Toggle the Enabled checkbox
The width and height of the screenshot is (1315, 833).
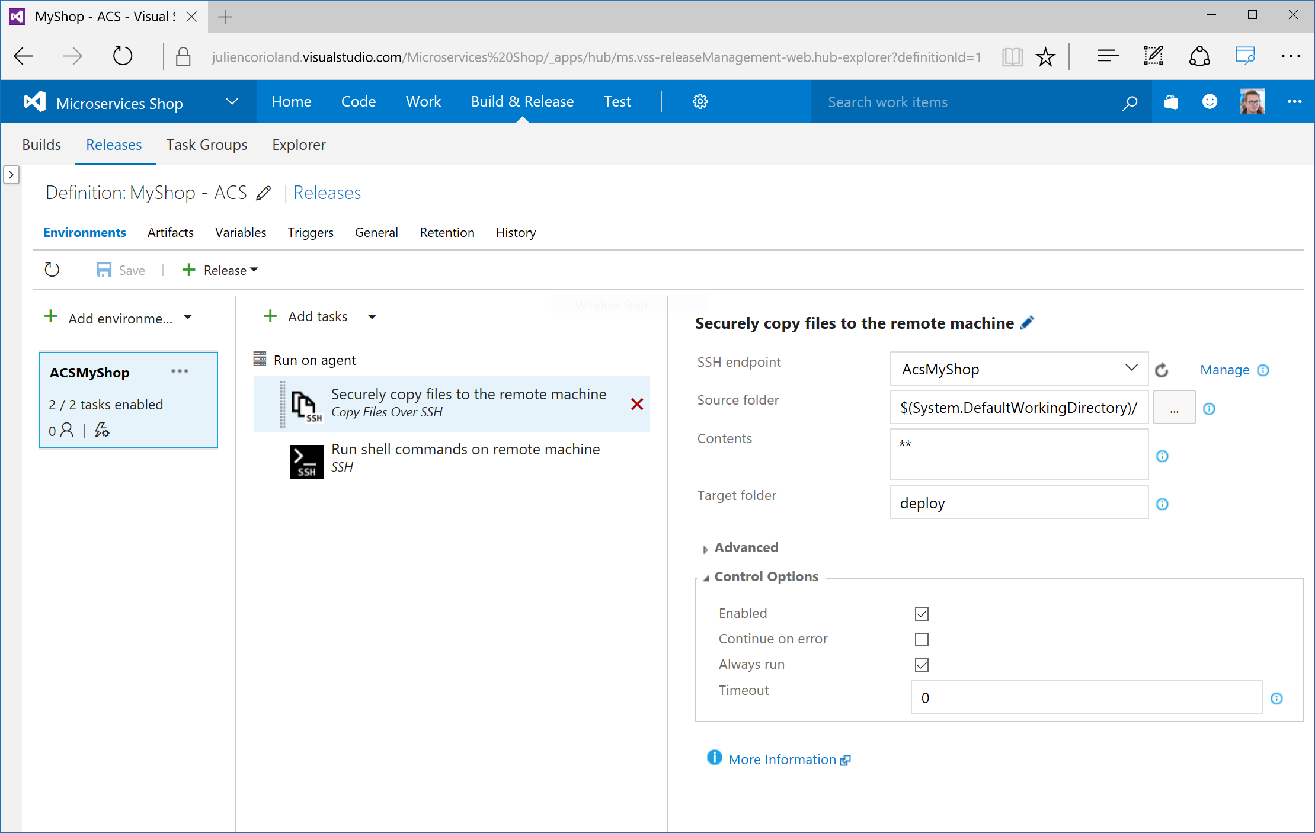click(922, 614)
